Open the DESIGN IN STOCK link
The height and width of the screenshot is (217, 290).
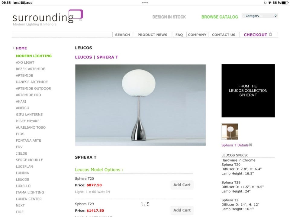click(x=169, y=17)
